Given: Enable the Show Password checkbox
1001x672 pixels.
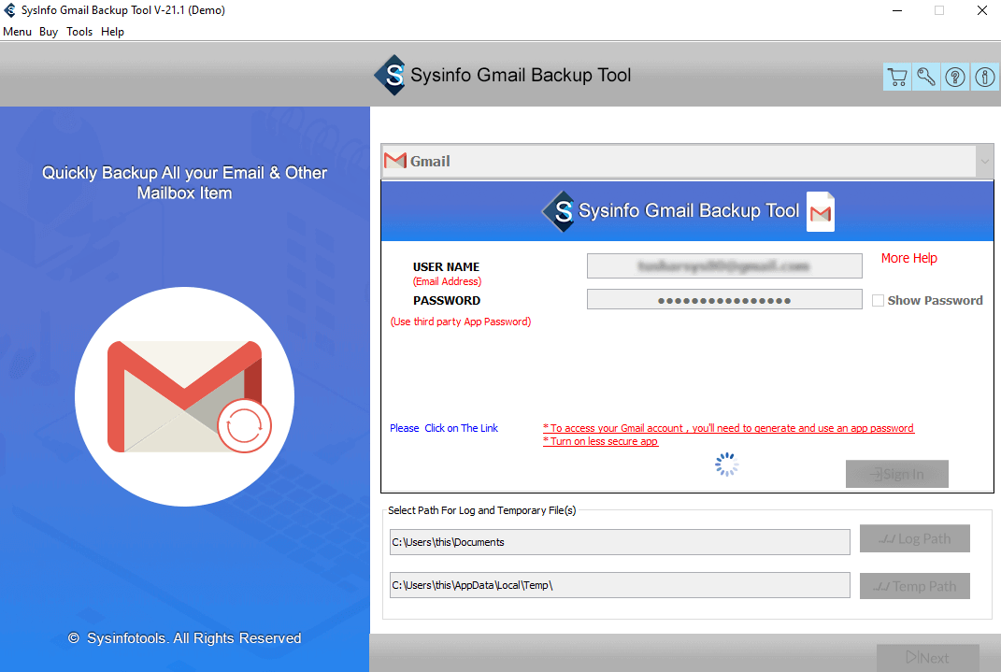Looking at the screenshot, I should pos(878,301).
